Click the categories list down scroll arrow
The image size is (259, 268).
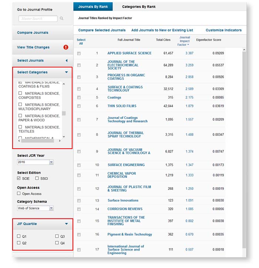coord(64,136)
